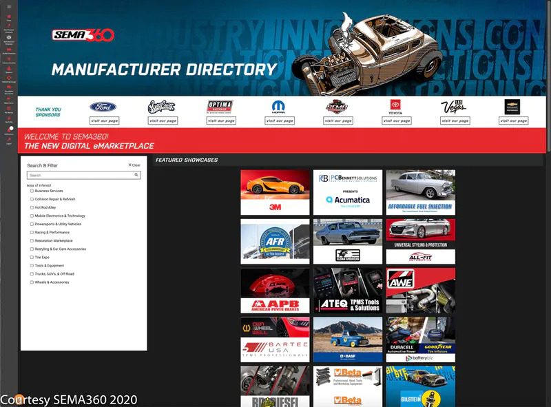This screenshot has width=551, height=407.
Task: Open the BASF blue truck showcase
Action: (348, 340)
